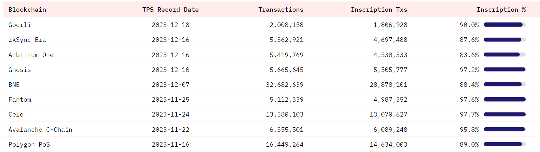Click the Arbitrum One 83.6% progress bar

click(x=505, y=55)
